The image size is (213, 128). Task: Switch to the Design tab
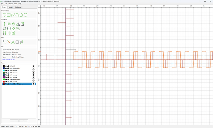(x=4, y=7)
